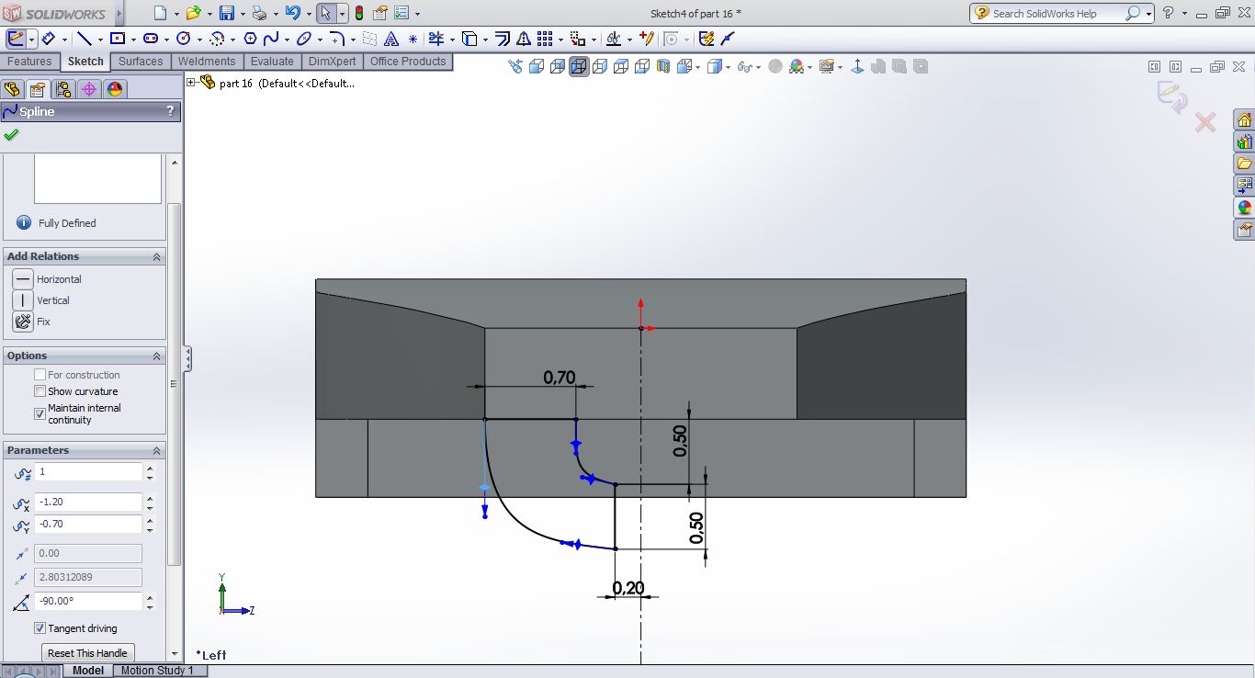Toggle the Tangent driving checkbox
Screen dimensions: 1255x678
(x=40, y=628)
